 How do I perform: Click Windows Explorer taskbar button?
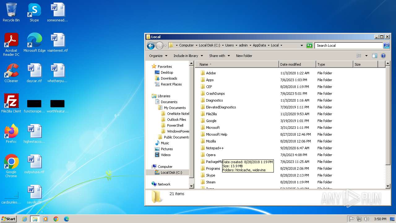coord(35,219)
